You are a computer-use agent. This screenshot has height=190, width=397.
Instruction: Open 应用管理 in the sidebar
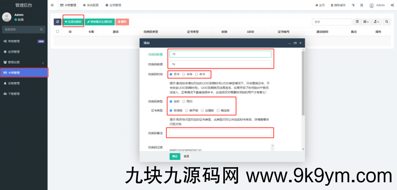pos(24,52)
